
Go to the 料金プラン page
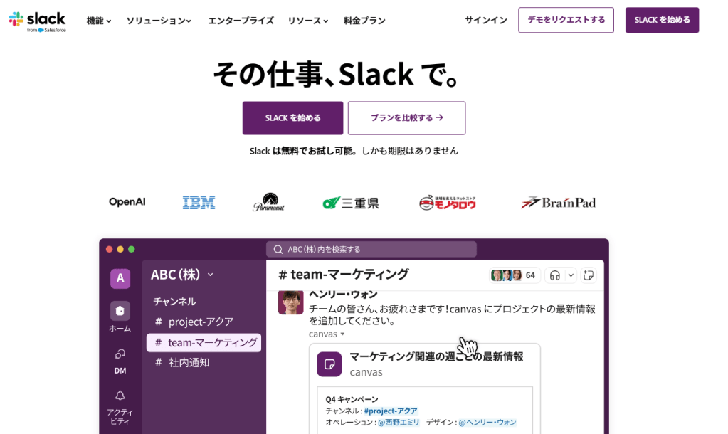[x=364, y=21]
